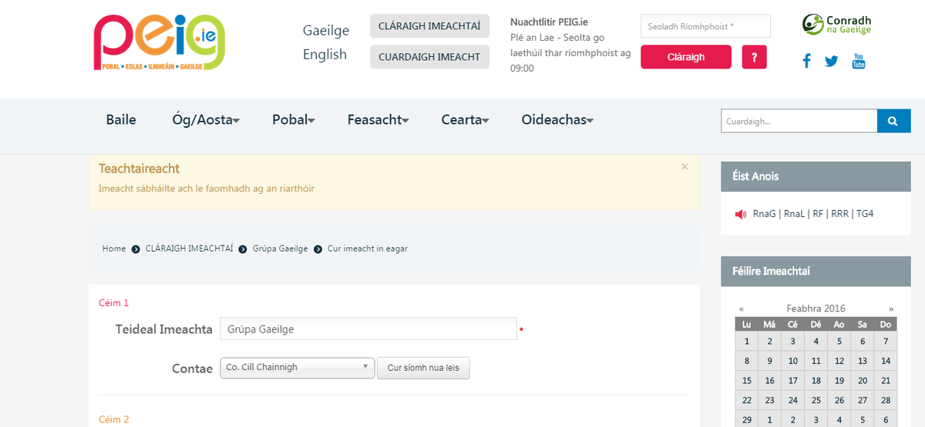
Task: Open the RnaL radio link
Action: [x=795, y=214]
